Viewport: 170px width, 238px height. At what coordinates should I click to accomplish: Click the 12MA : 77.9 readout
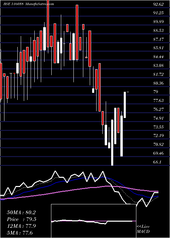tap(21, 226)
